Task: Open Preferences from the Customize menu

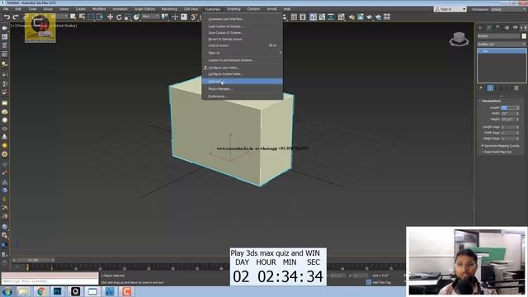Action: tap(242, 97)
